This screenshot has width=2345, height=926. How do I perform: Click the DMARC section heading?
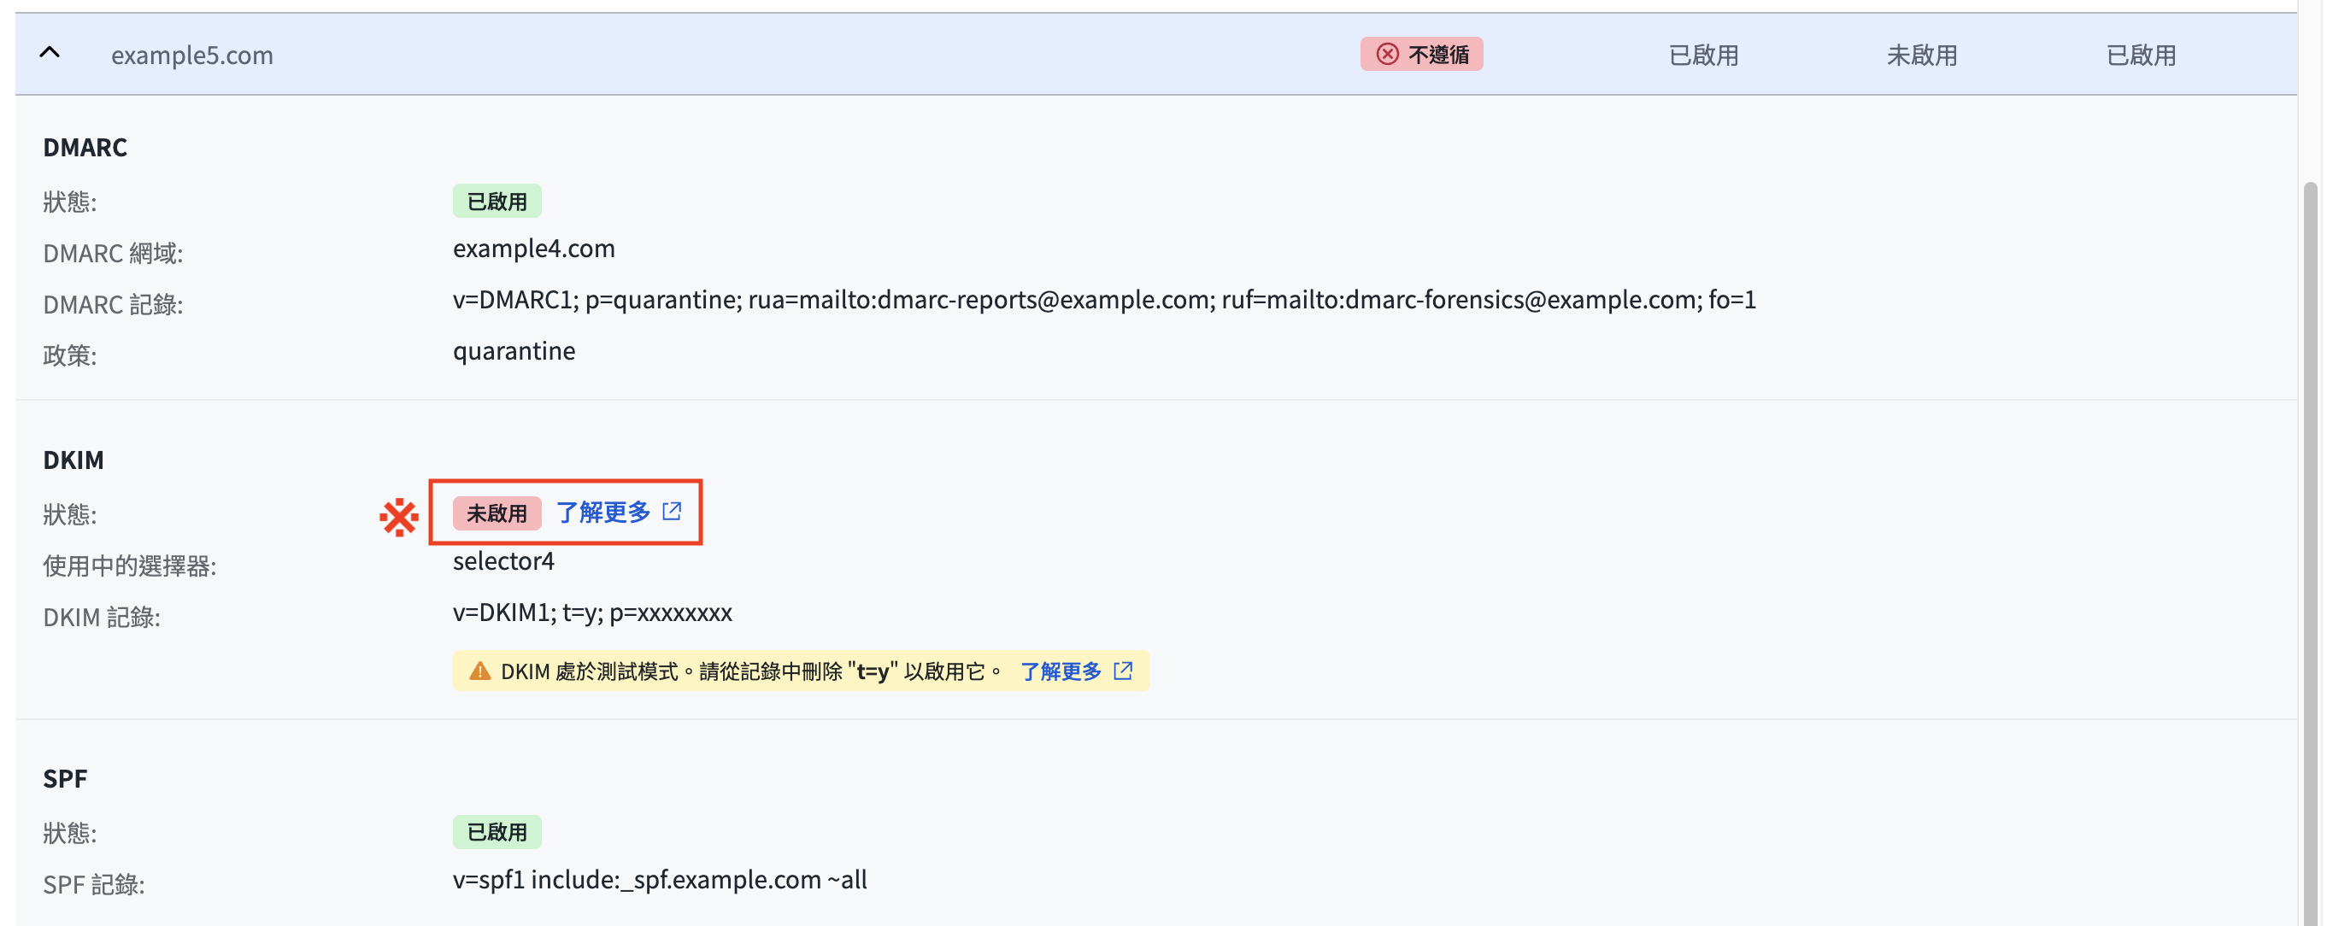pyautogui.click(x=85, y=146)
